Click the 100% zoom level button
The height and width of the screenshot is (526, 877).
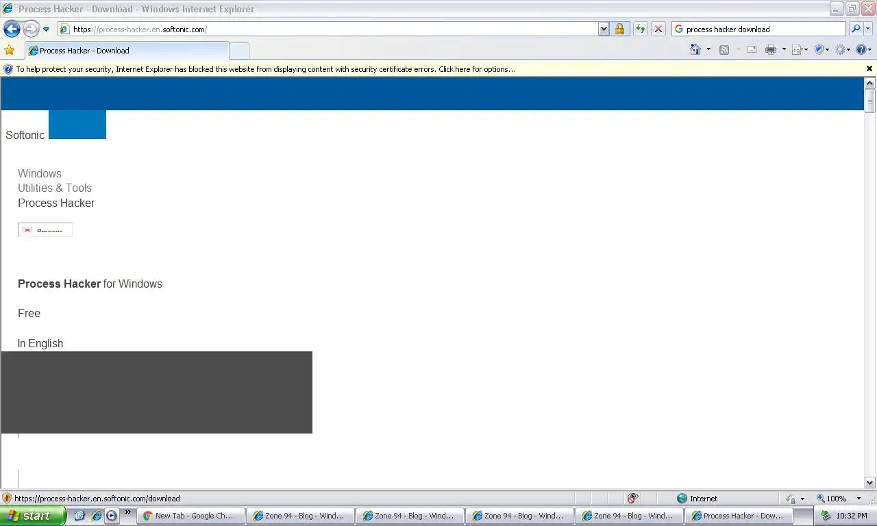click(x=832, y=499)
